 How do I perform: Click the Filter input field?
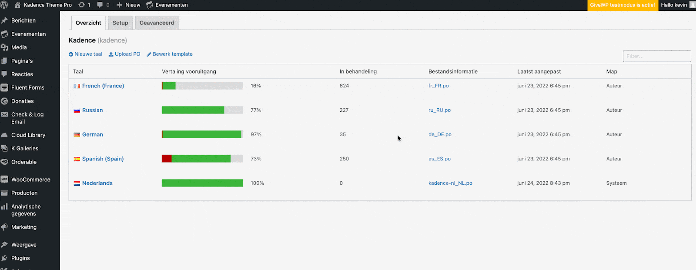pos(657,56)
